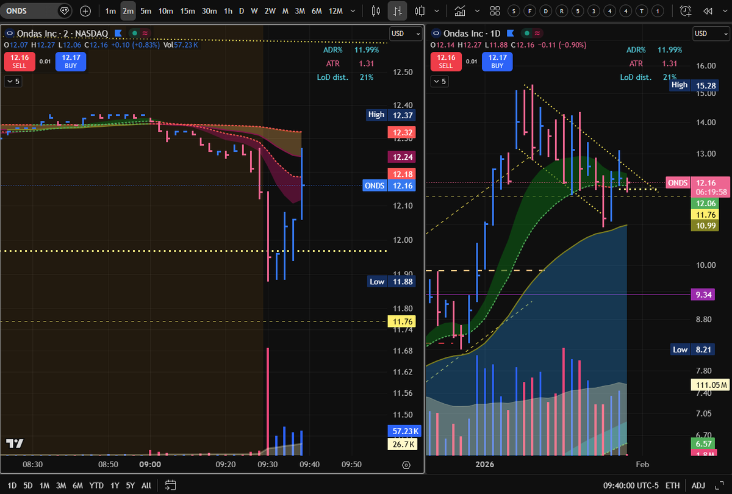Set the date range to 1Y
The image size is (732, 494).
click(x=115, y=485)
